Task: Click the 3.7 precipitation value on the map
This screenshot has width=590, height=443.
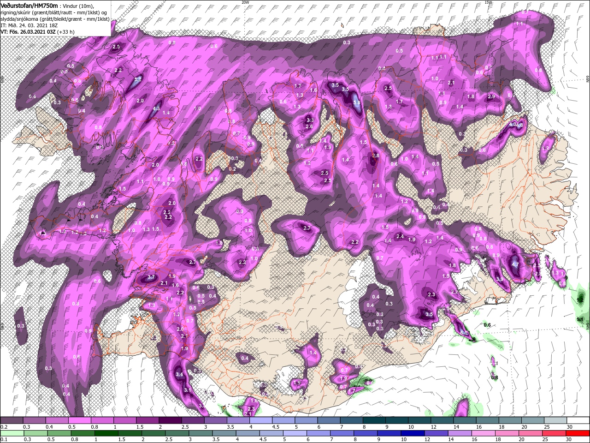Action: (x=151, y=277)
